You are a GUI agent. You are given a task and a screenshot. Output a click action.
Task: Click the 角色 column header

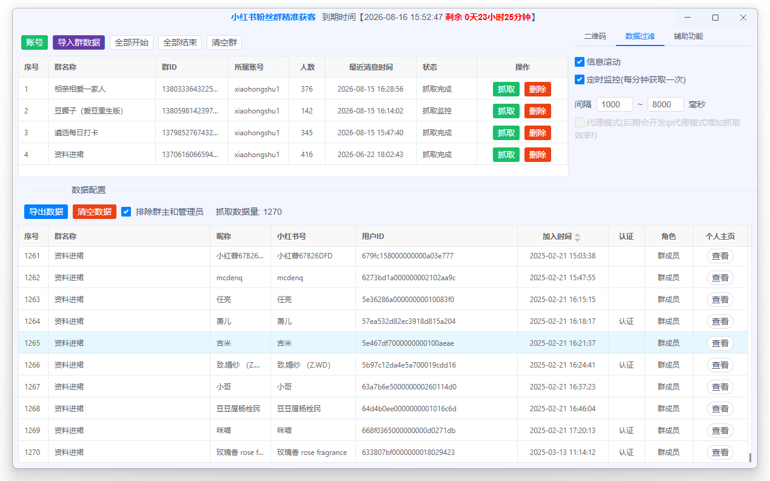(x=669, y=237)
